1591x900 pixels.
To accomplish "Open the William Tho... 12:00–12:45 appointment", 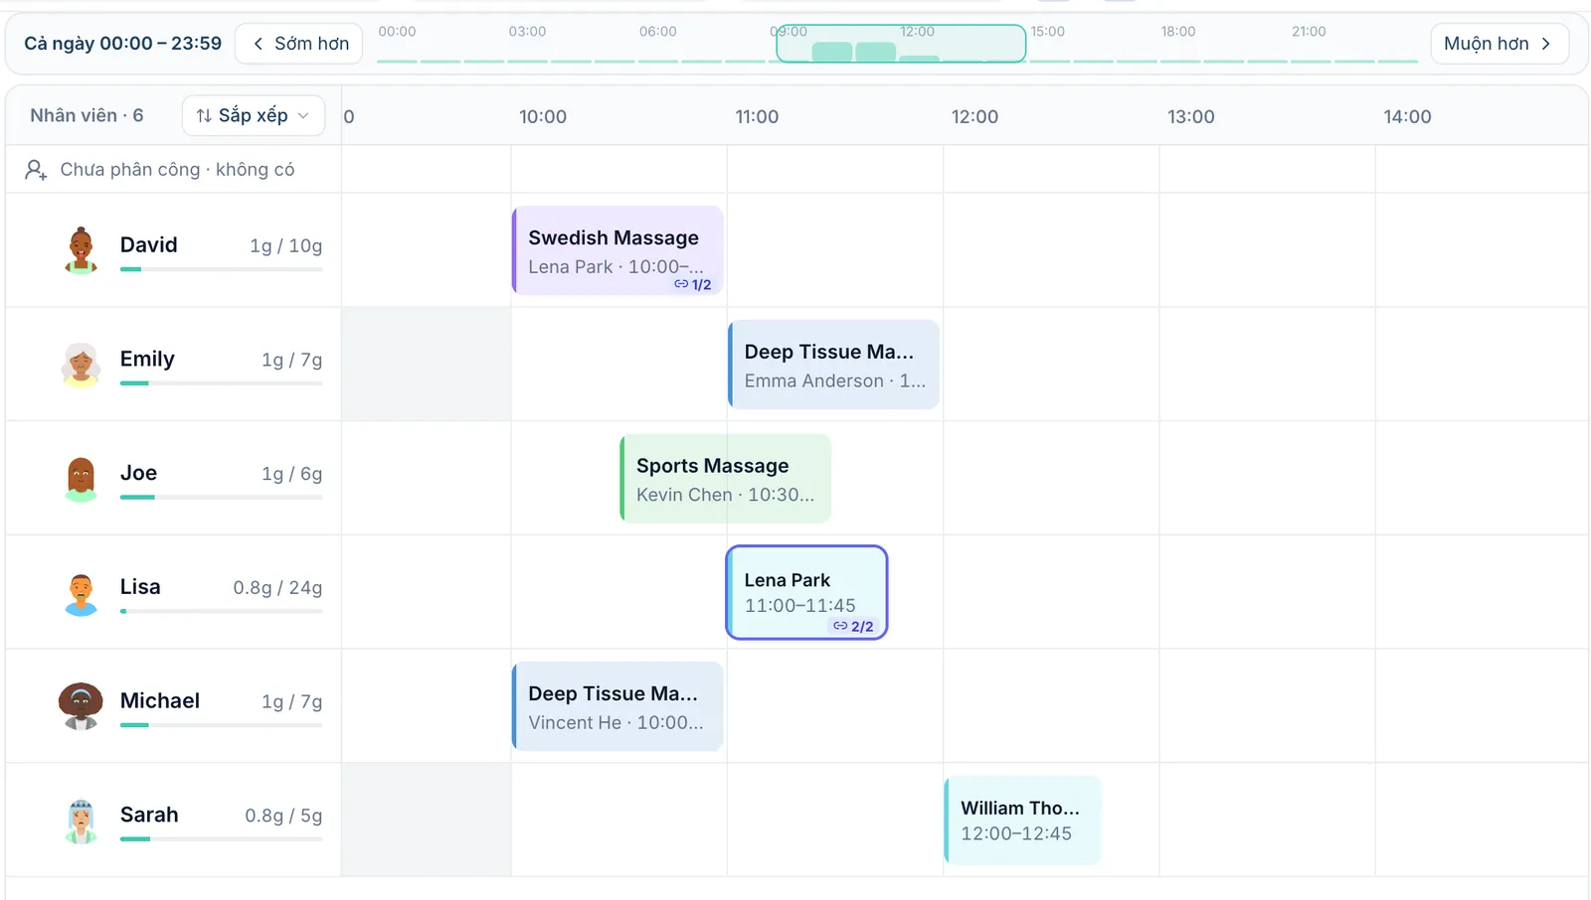I will coord(1023,821).
